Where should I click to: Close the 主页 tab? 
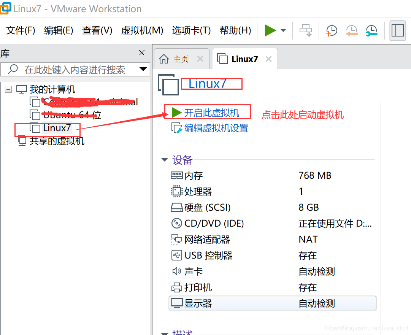pyautogui.click(x=200, y=59)
